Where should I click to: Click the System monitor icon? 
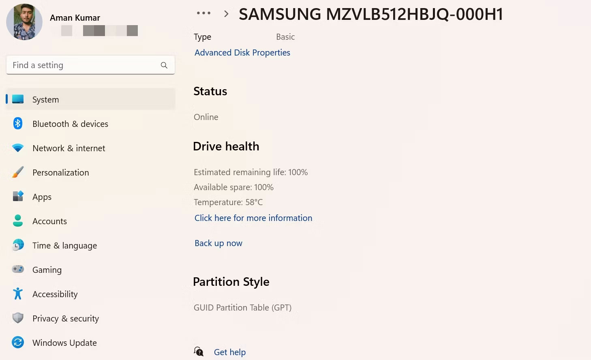[x=18, y=99]
